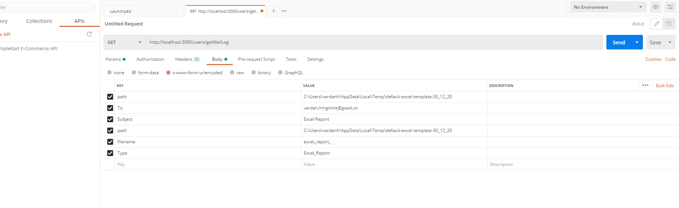This screenshot has height=208, width=679.
Task: Uncheck the Subject parameter checkbox
Action: (110, 119)
